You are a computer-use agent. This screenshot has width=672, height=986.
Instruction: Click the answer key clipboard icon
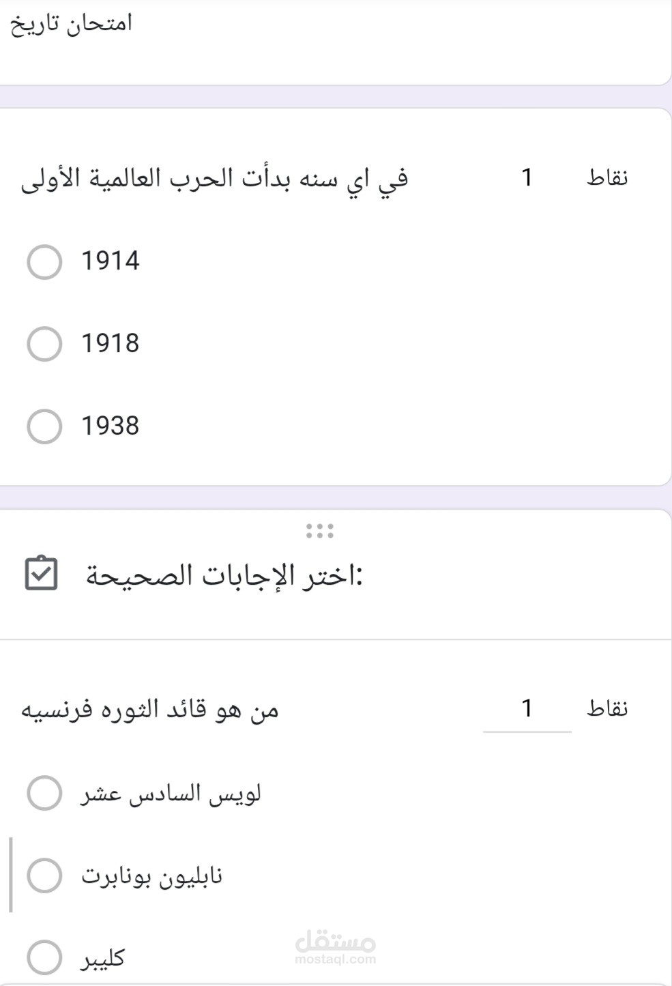(x=41, y=573)
